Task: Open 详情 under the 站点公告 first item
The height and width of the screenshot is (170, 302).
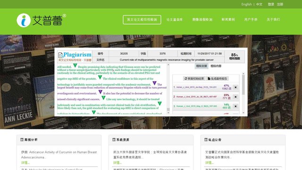Action: 209,162
